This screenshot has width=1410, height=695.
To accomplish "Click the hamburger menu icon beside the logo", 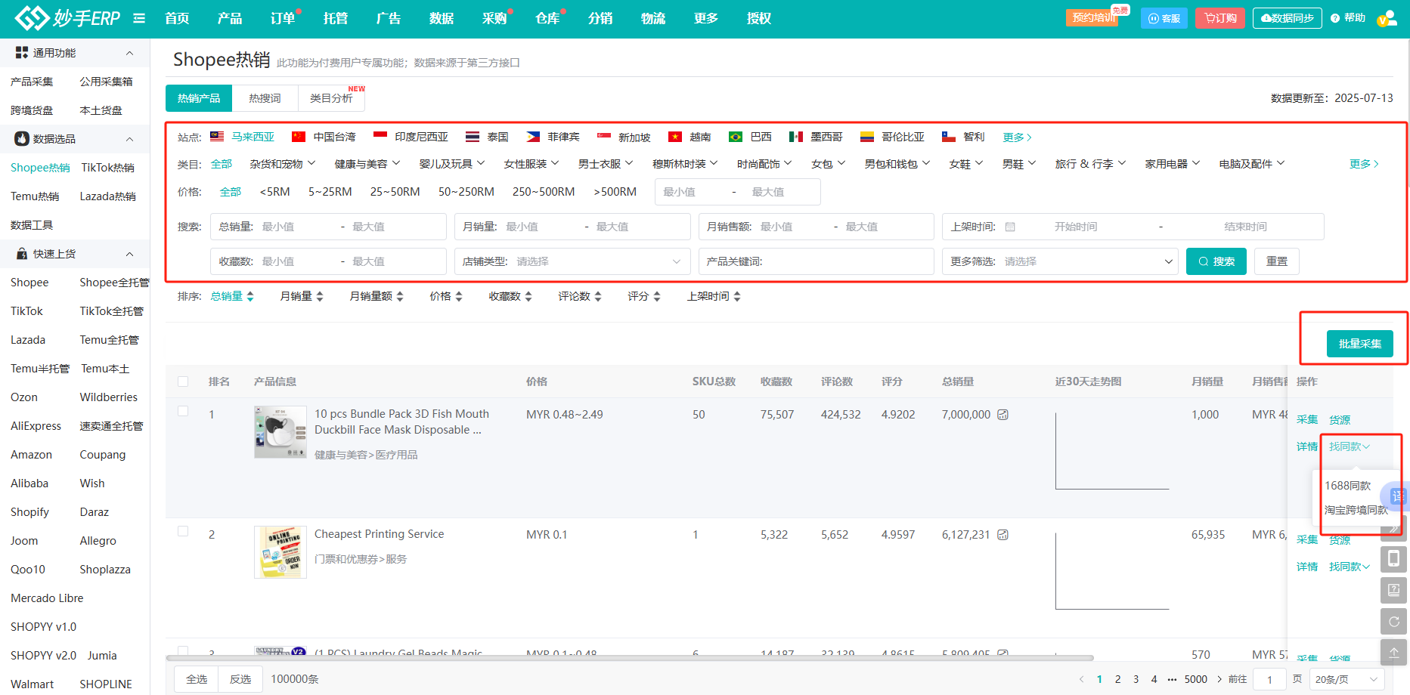I will pos(139,18).
